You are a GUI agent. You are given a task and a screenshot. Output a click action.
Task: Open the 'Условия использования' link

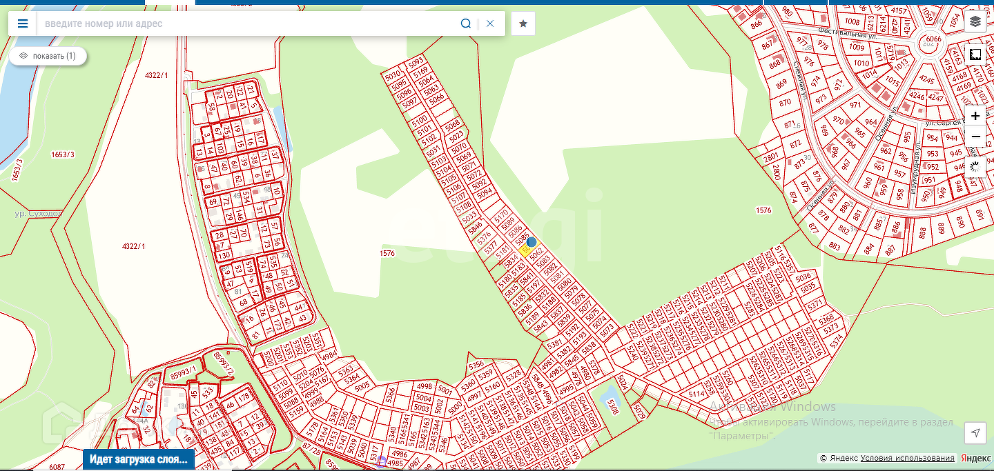[x=908, y=458]
